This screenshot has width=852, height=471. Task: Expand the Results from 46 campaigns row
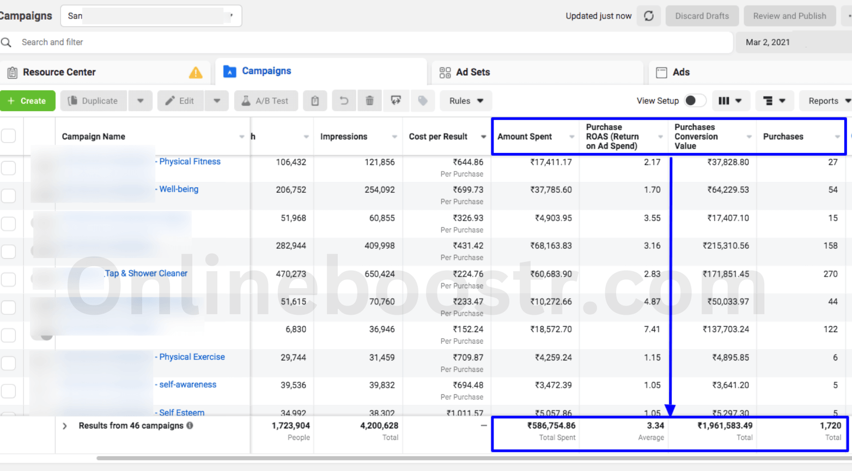(x=65, y=426)
